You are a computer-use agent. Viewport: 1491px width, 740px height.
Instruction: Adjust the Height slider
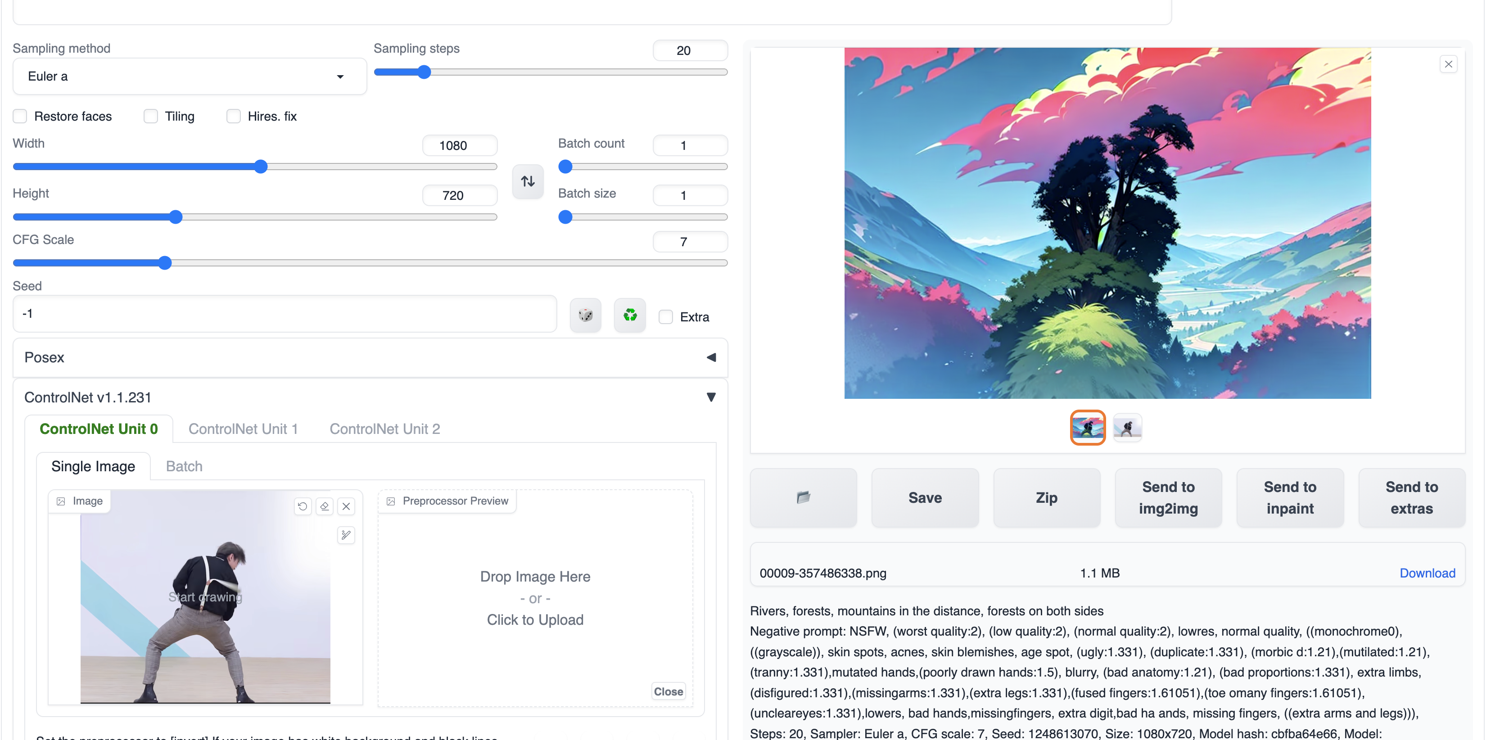255,217
